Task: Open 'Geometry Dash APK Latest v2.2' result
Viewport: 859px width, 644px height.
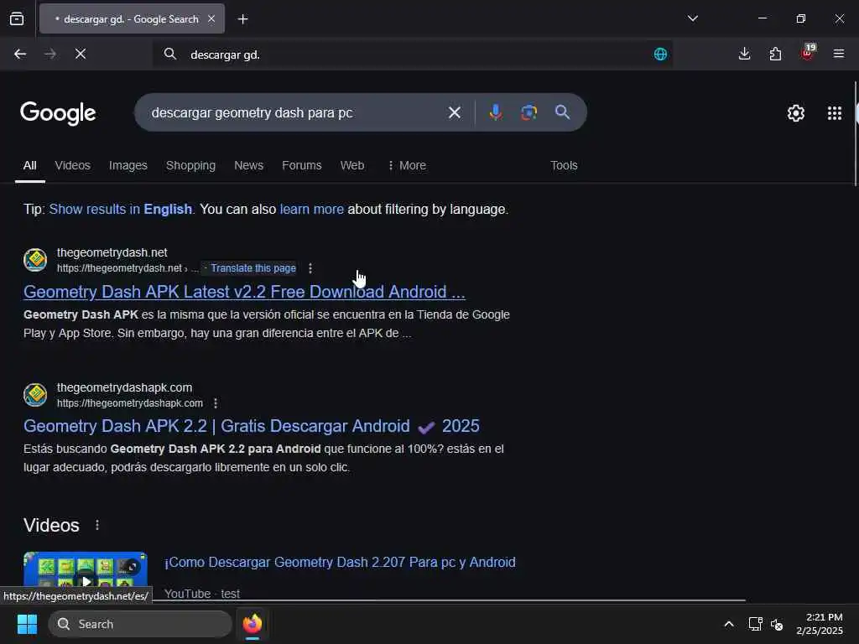Action: 244,292
